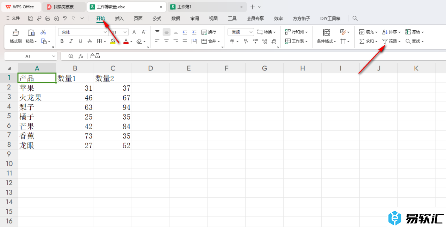Toggle align left horizontal alignment
This screenshot has height=227, width=446.
[x=157, y=41]
